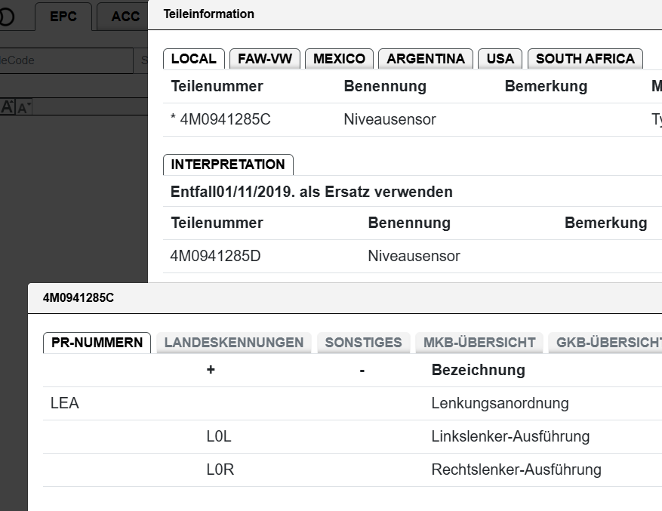Switch to SONSTIGES tab
Viewport: 662px width, 511px height.
point(364,343)
